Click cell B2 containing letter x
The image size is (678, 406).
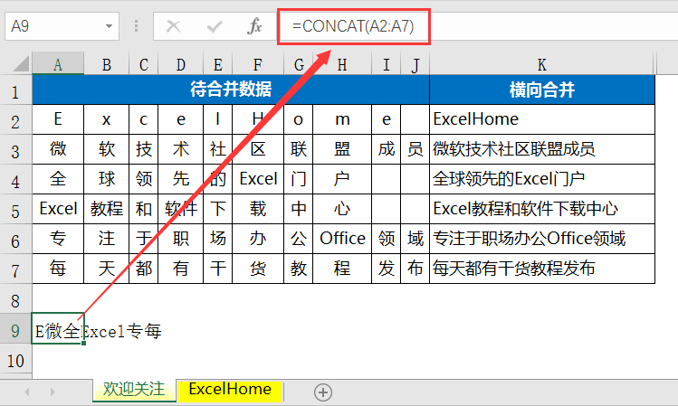pyautogui.click(x=107, y=119)
